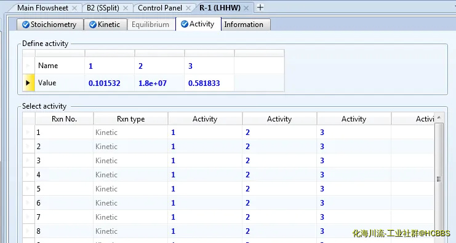Select first activity cell in reaction 1 row
This screenshot has height=243, width=456.
point(205,132)
